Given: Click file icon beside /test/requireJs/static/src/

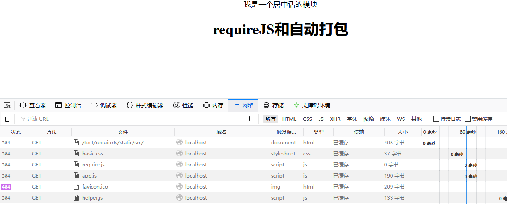Looking at the screenshot, I should [x=76, y=143].
